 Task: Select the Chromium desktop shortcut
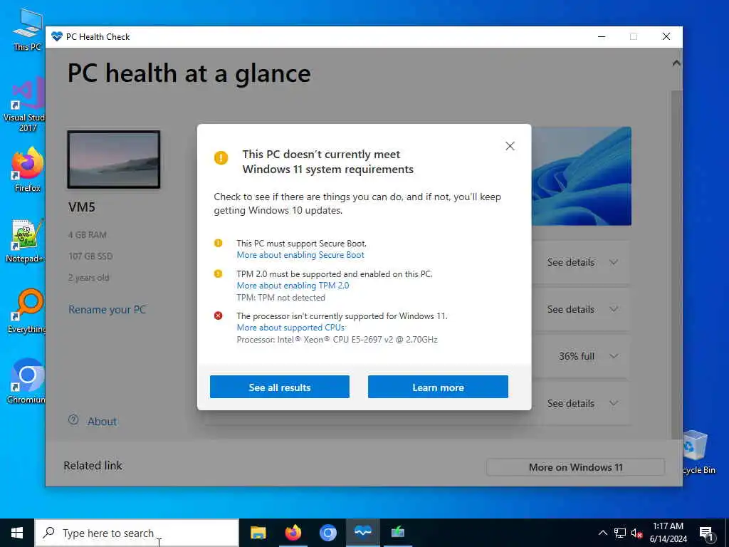tap(26, 382)
